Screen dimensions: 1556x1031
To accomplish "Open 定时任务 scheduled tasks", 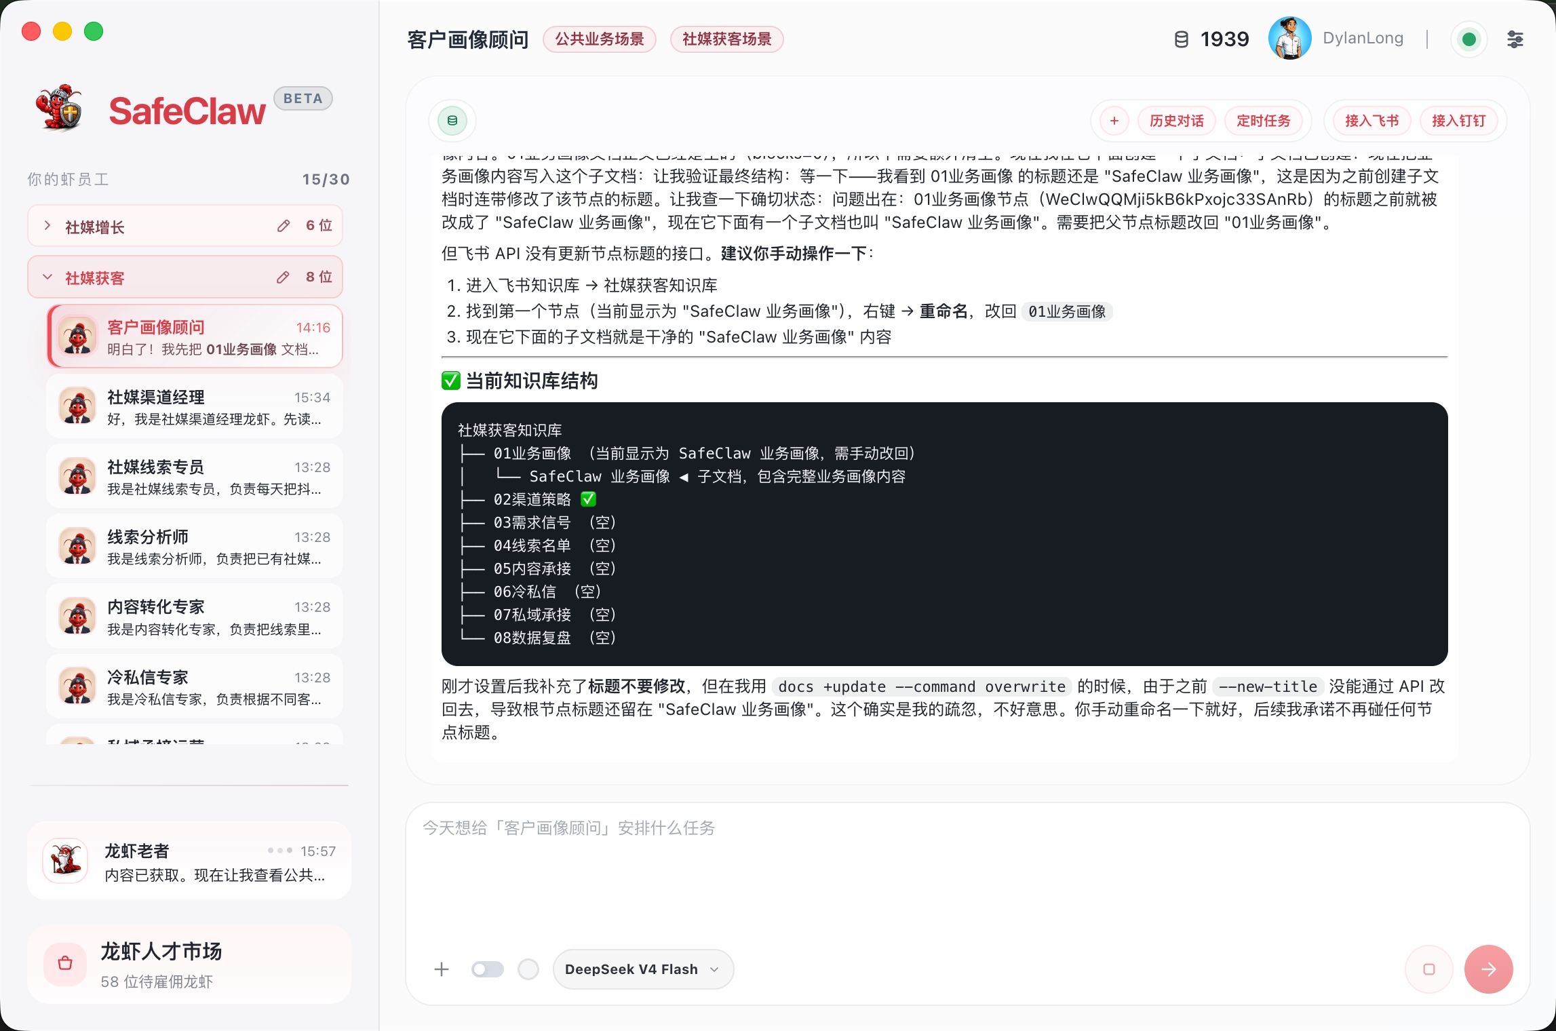I will point(1263,121).
